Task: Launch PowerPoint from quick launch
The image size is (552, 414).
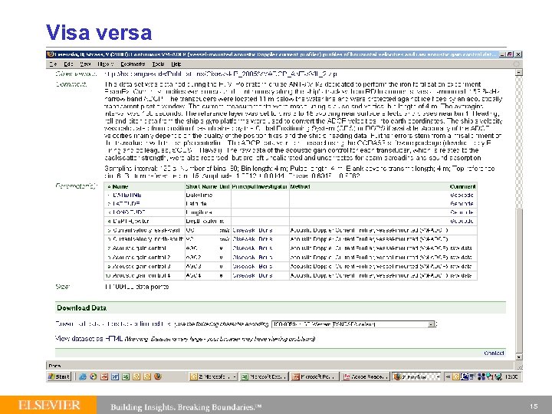Action: [104, 376]
